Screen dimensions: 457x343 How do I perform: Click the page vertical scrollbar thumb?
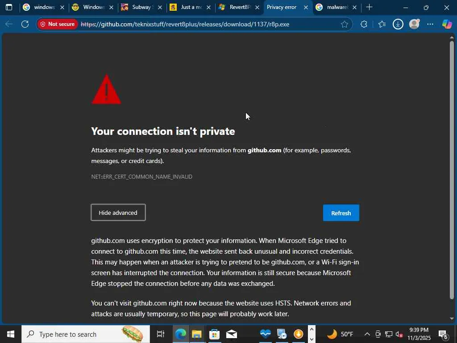tap(452, 170)
